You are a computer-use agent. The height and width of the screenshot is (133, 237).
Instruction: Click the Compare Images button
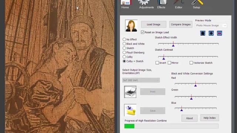[x=181, y=24]
